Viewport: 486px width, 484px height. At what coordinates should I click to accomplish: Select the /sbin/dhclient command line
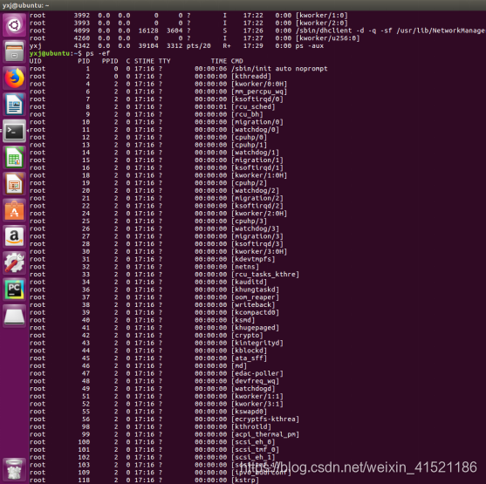pyautogui.click(x=390, y=31)
